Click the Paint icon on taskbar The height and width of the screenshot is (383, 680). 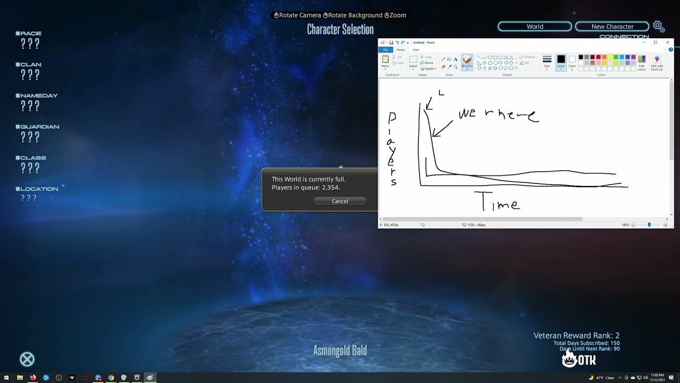point(150,378)
